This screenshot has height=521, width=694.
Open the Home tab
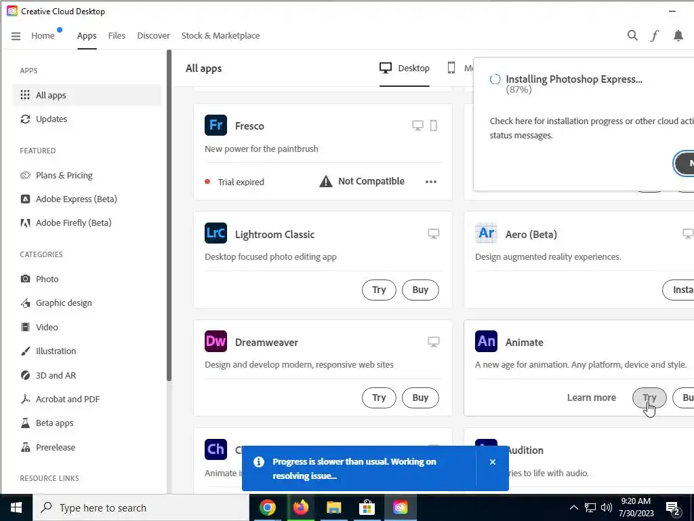pos(43,36)
